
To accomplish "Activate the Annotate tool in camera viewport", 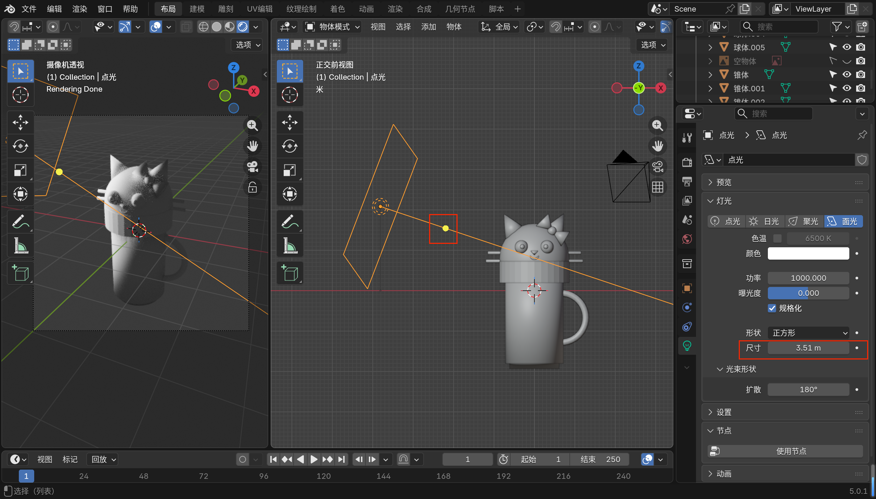I will click(x=20, y=221).
